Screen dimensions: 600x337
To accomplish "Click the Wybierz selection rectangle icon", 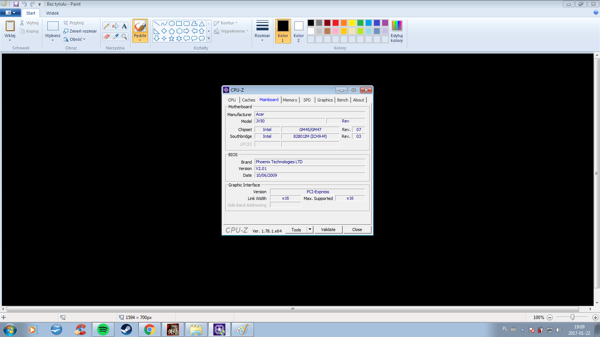I will [53, 26].
